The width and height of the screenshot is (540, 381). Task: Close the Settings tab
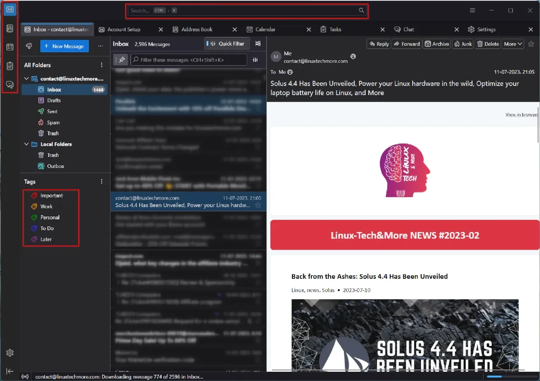531,29
